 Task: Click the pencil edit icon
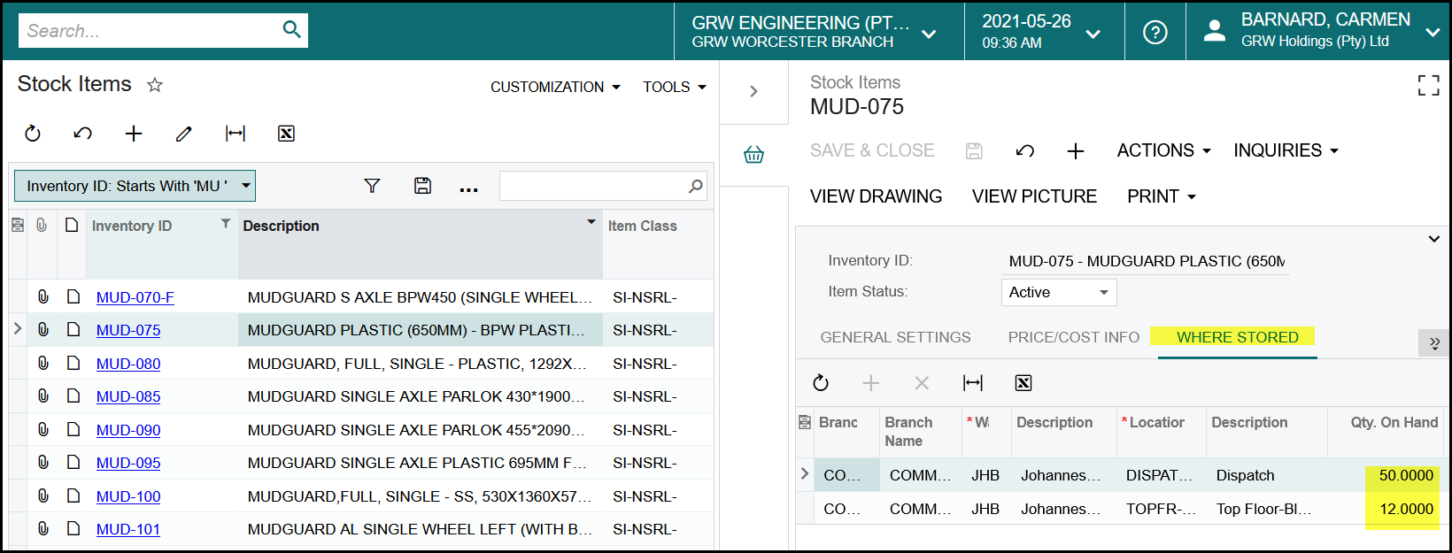coord(184,134)
